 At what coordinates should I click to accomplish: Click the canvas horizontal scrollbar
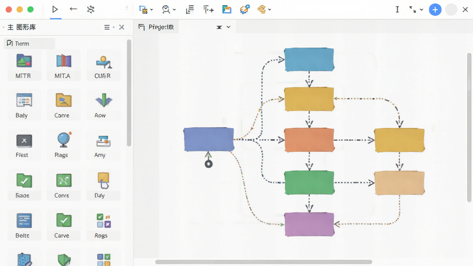coord(263,262)
